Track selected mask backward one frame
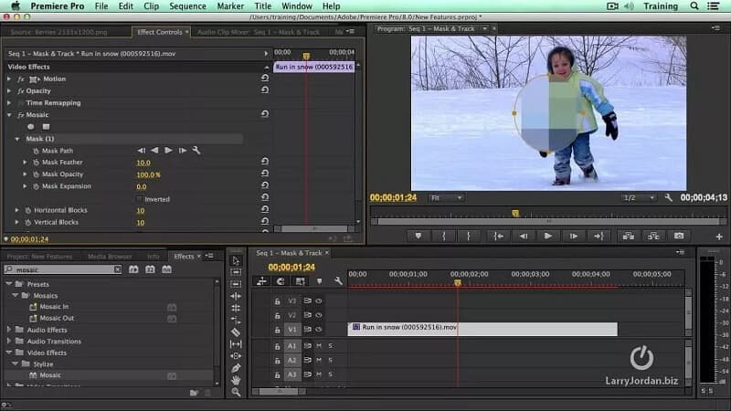The width and height of the screenshot is (731, 411). (x=142, y=151)
